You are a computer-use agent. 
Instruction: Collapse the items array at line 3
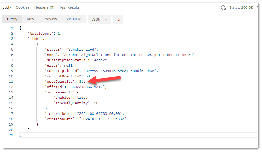[x=48, y=39]
